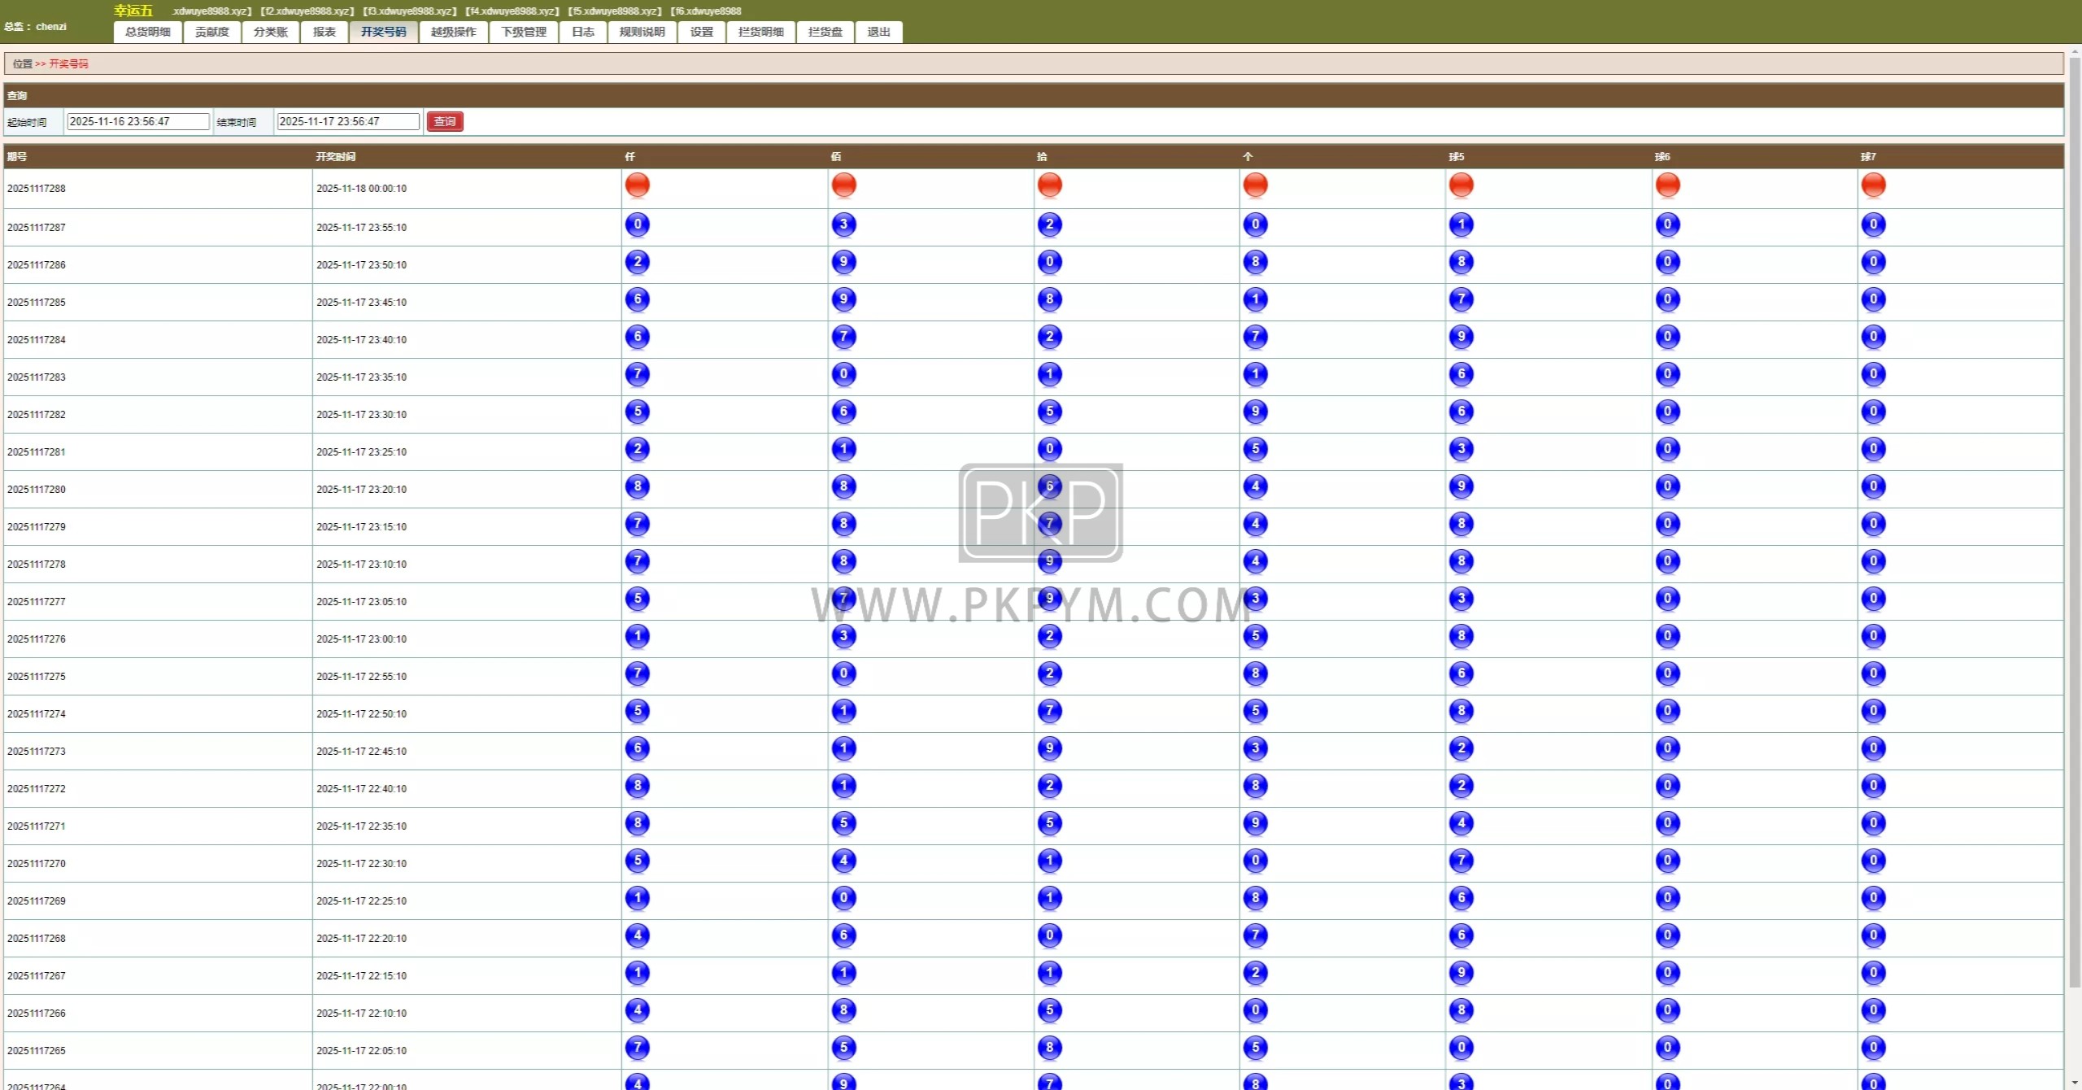This screenshot has width=2082, height=1090.
Task: Click 佰 ball 3 in row 20251117287
Action: [x=844, y=225]
